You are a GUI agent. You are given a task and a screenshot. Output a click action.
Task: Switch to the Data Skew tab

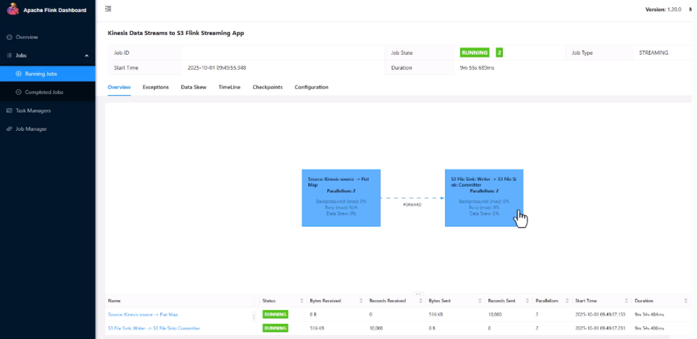coord(193,88)
